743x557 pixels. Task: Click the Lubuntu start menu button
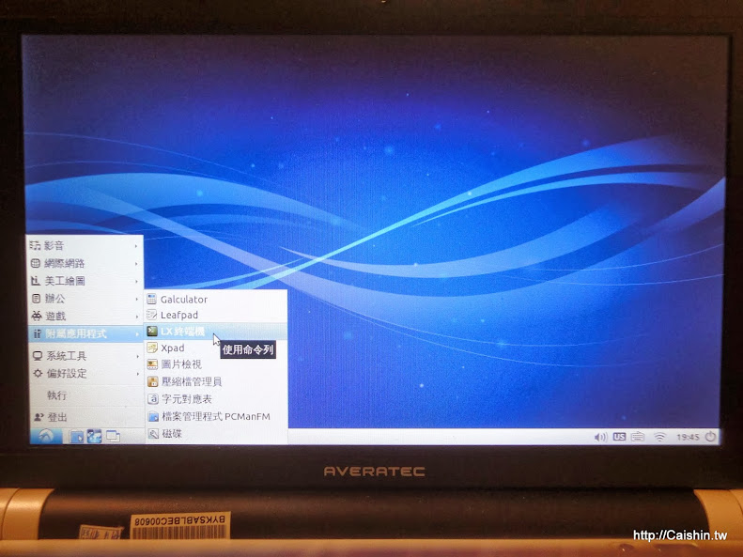tap(46, 436)
